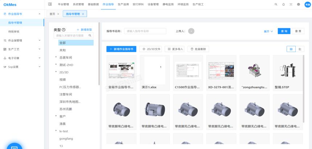Open the XD-3279-001 document card
The height and width of the screenshot is (149, 312).
pyautogui.click(x=221, y=73)
